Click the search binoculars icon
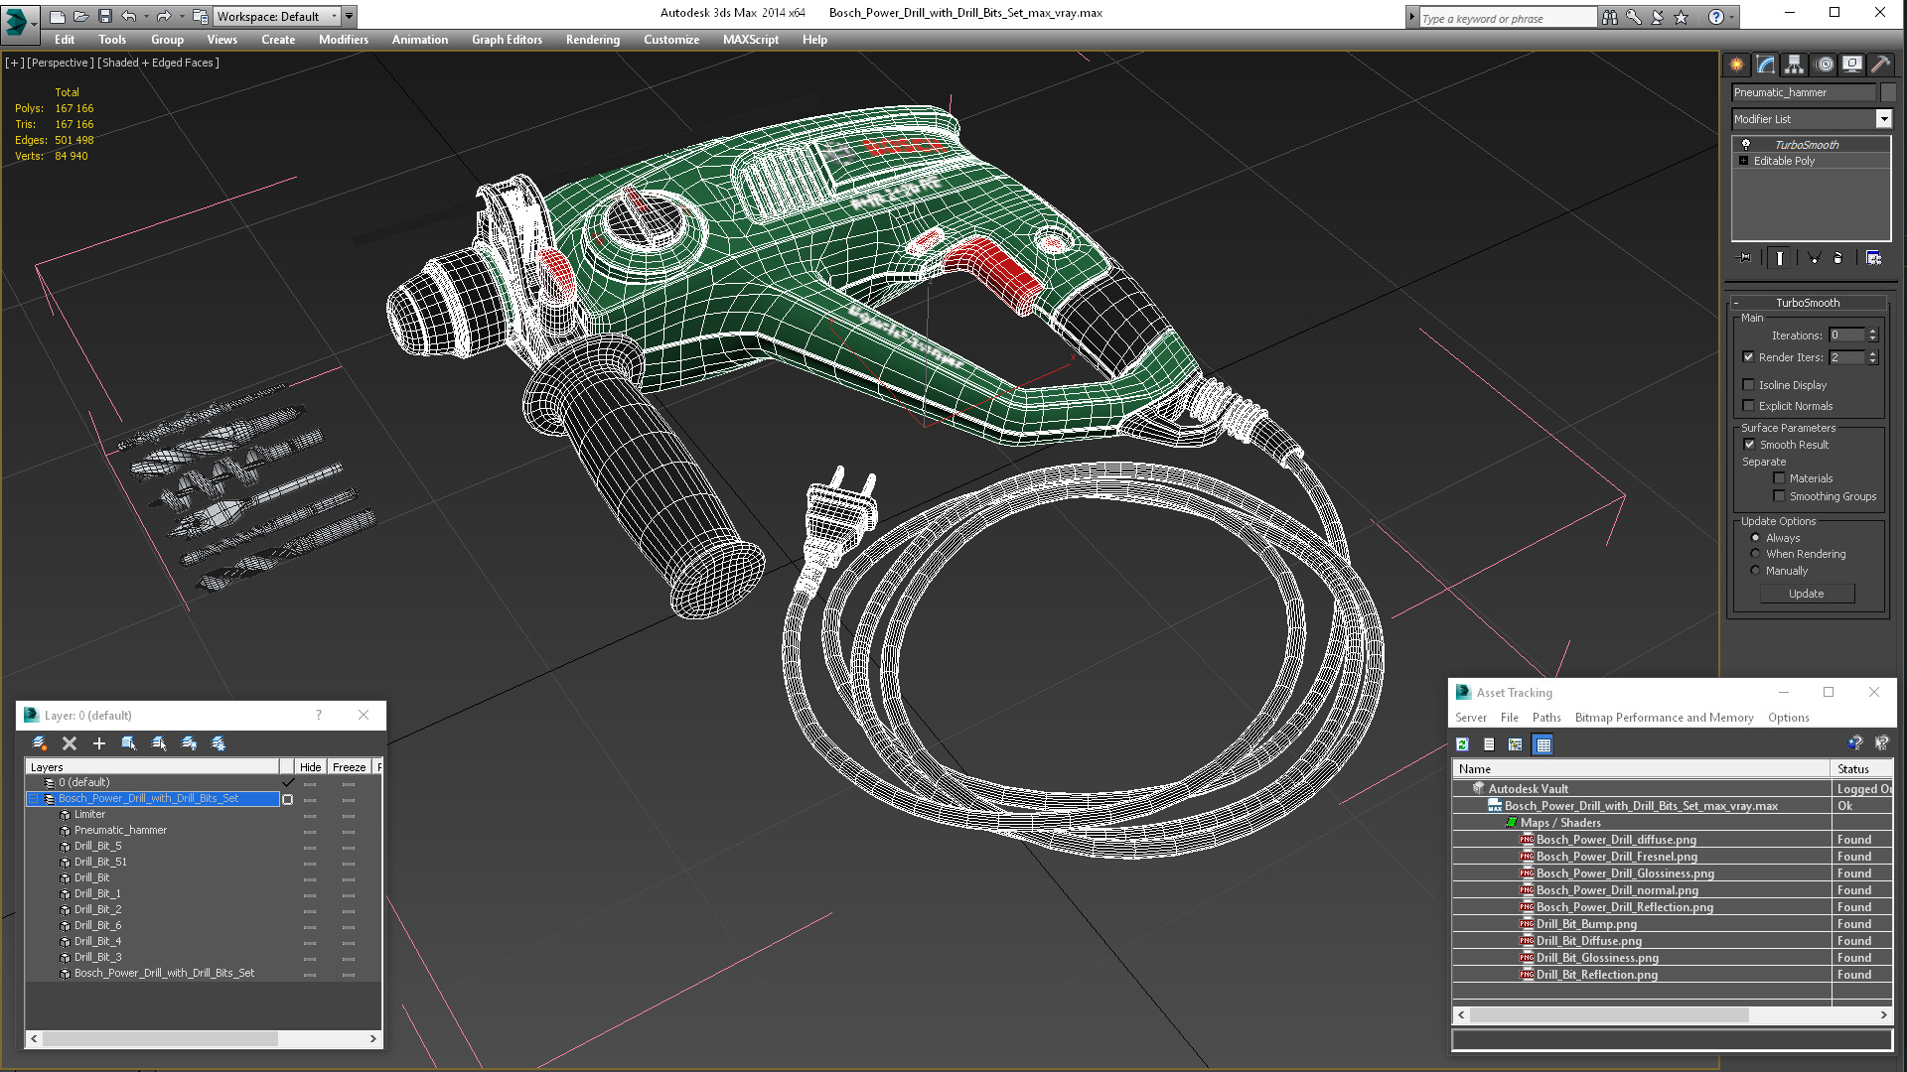The height and width of the screenshot is (1072, 1907). click(1610, 17)
